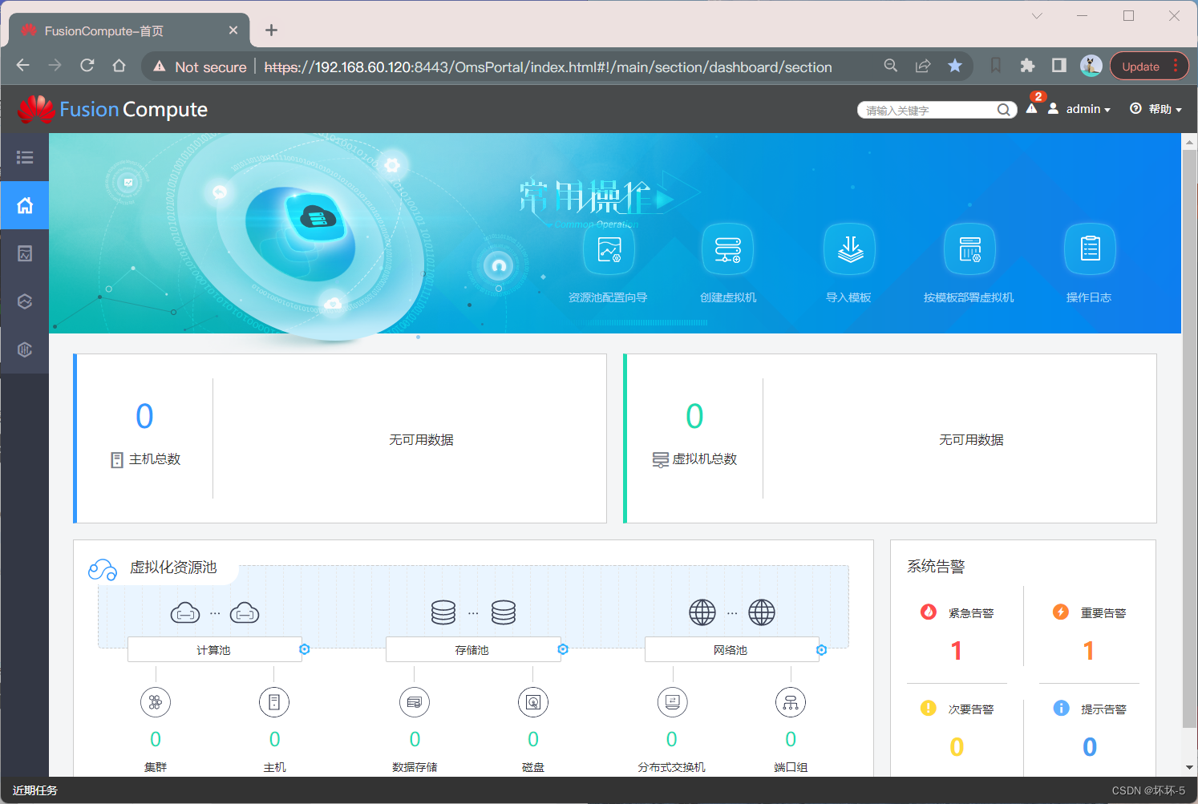Click the 虚拟化资源池 heading
This screenshot has height=804, width=1198.
point(173,568)
